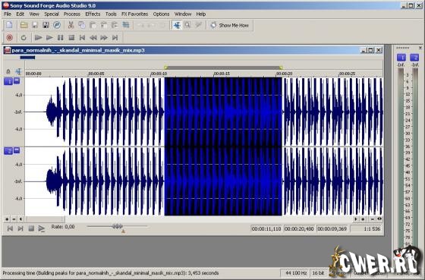
Task: Toggle channel 2 button in level meters
Action: point(414,58)
